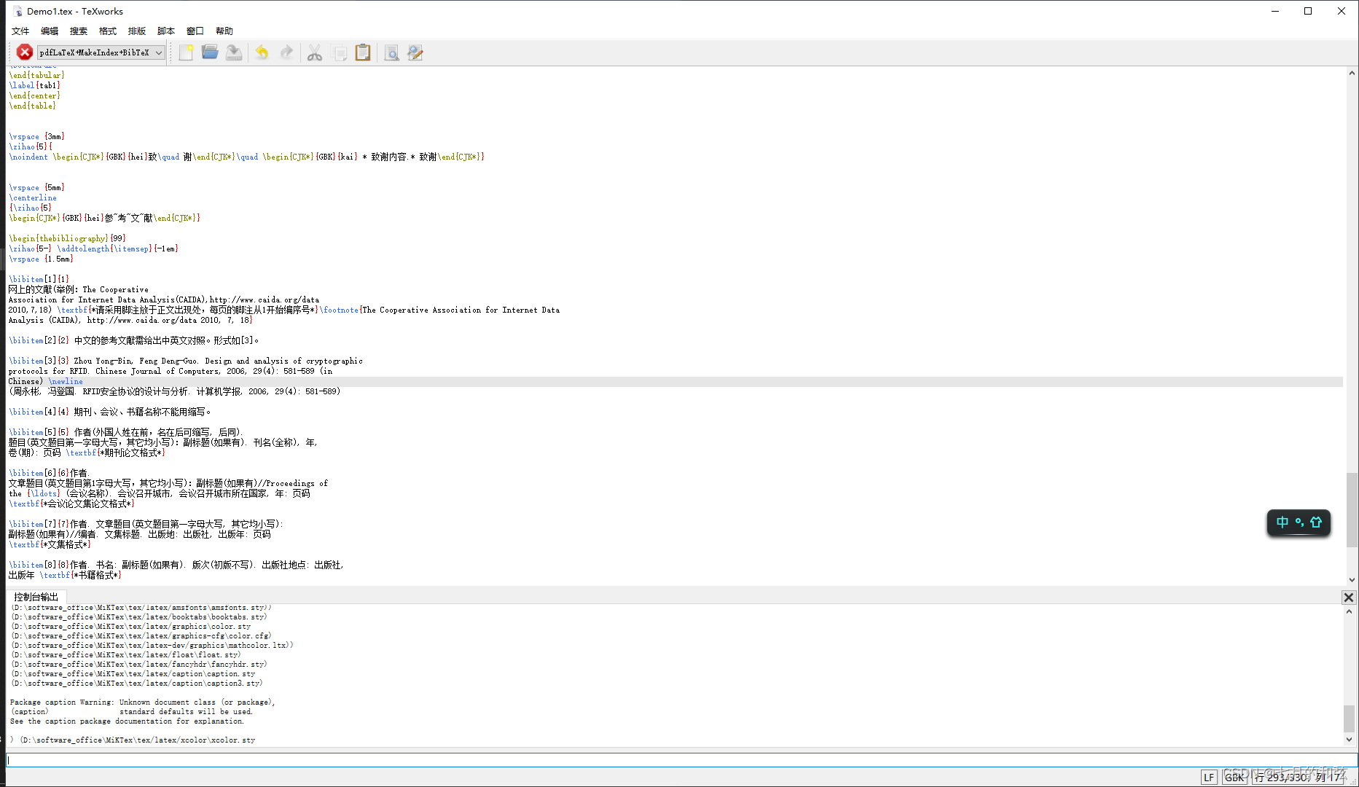The height and width of the screenshot is (787, 1359).
Task: Open the 排版 menu
Action: pos(136,31)
